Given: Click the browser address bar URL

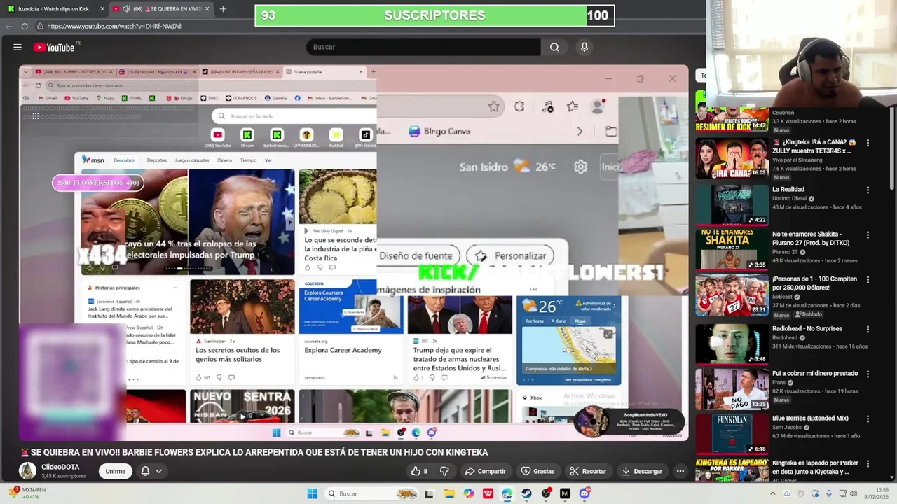Looking at the screenshot, I should pos(114,26).
